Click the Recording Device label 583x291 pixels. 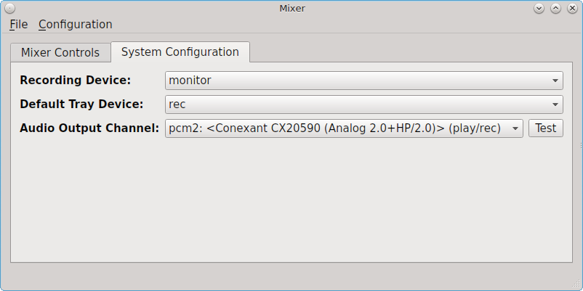point(76,80)
